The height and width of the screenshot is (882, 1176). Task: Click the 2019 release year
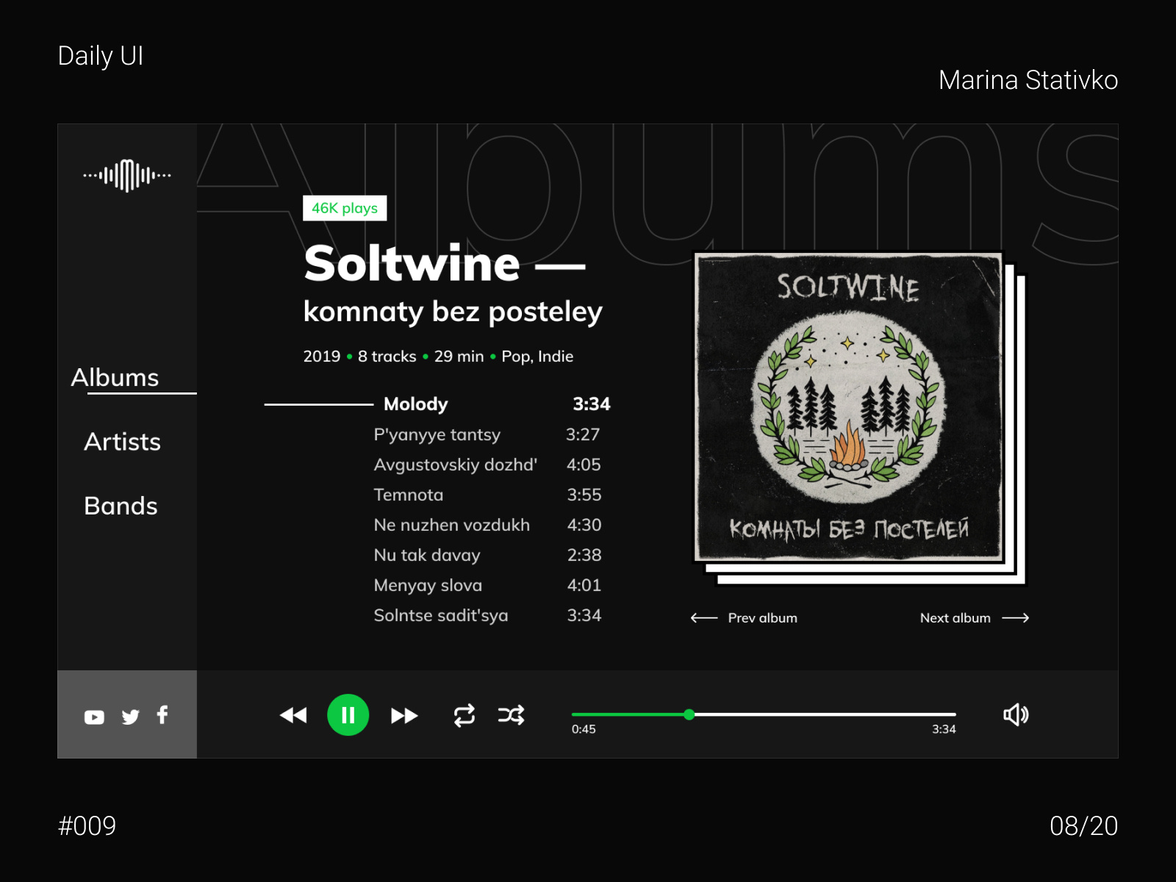322,356
